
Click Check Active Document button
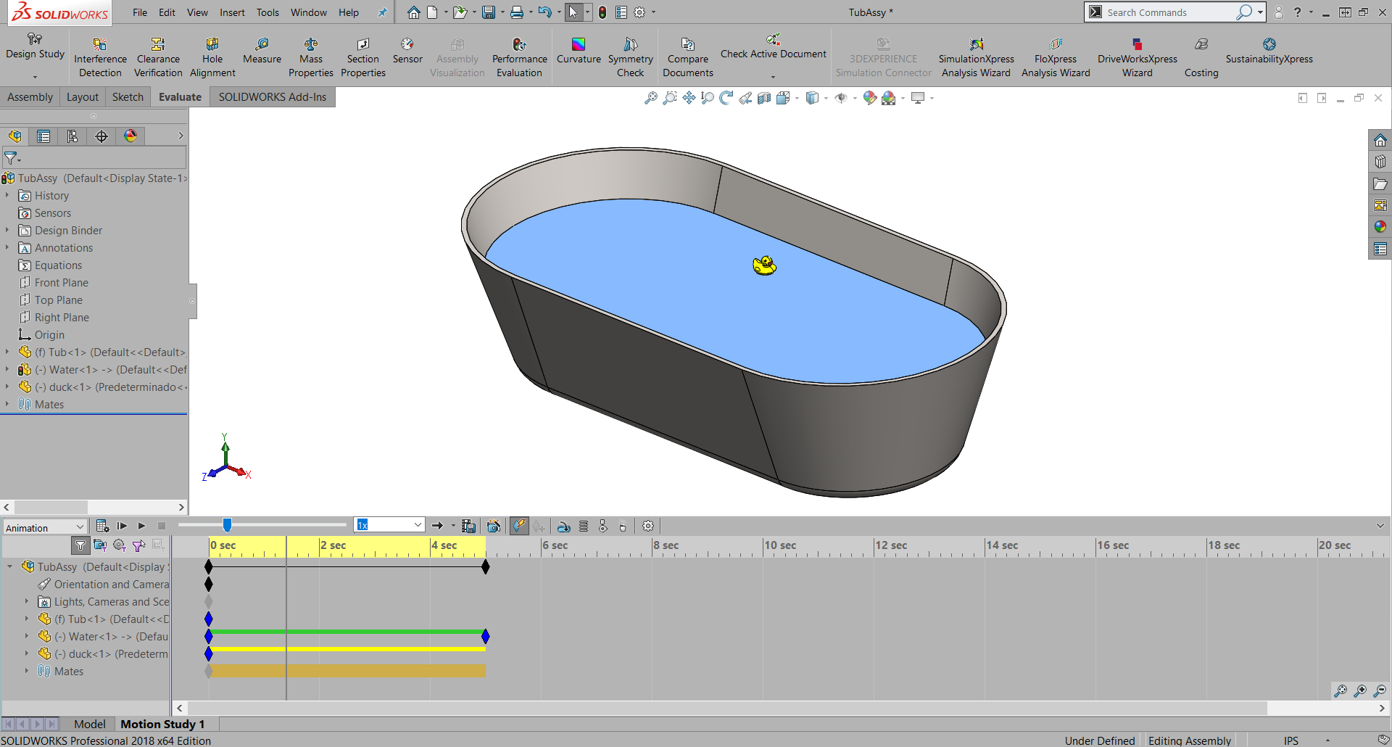773,46
